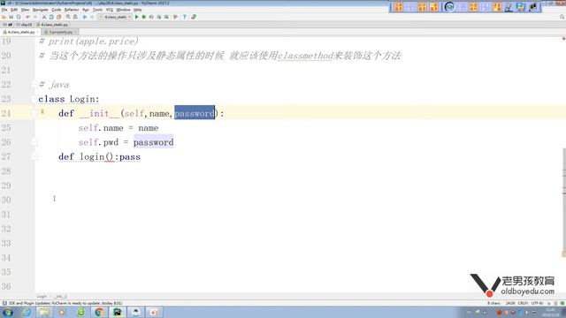Click the Paste toolbar icon
The image size is (566, 318).
58,17
